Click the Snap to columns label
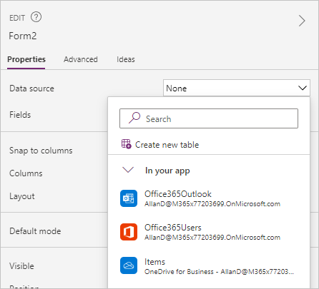This screenshot has width=319, height=289. point(41,151)
